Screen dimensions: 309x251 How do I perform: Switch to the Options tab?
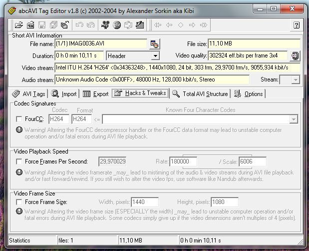click(249, 93)
